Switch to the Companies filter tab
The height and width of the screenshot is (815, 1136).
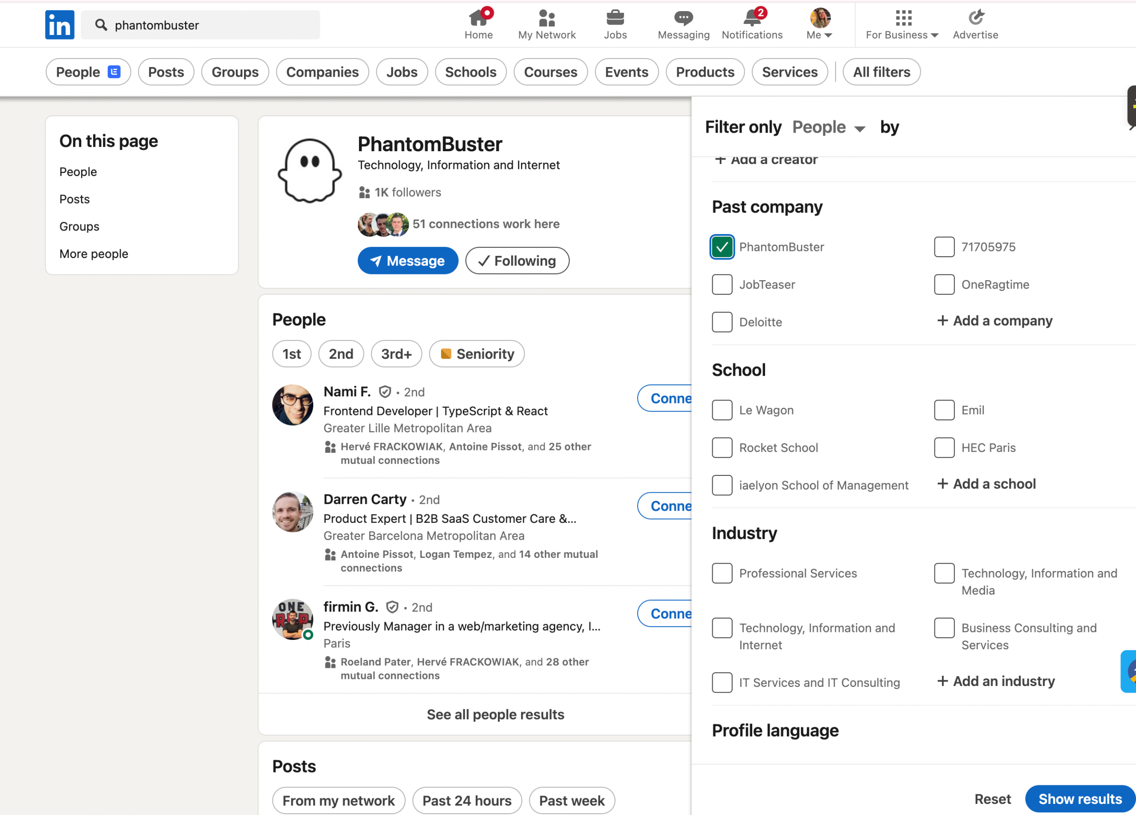click(x=322, y=72)
